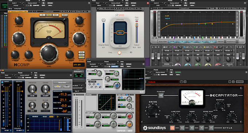
Task: Click the Pro Limiter Character knob
Action: click(x=32, y=105)
